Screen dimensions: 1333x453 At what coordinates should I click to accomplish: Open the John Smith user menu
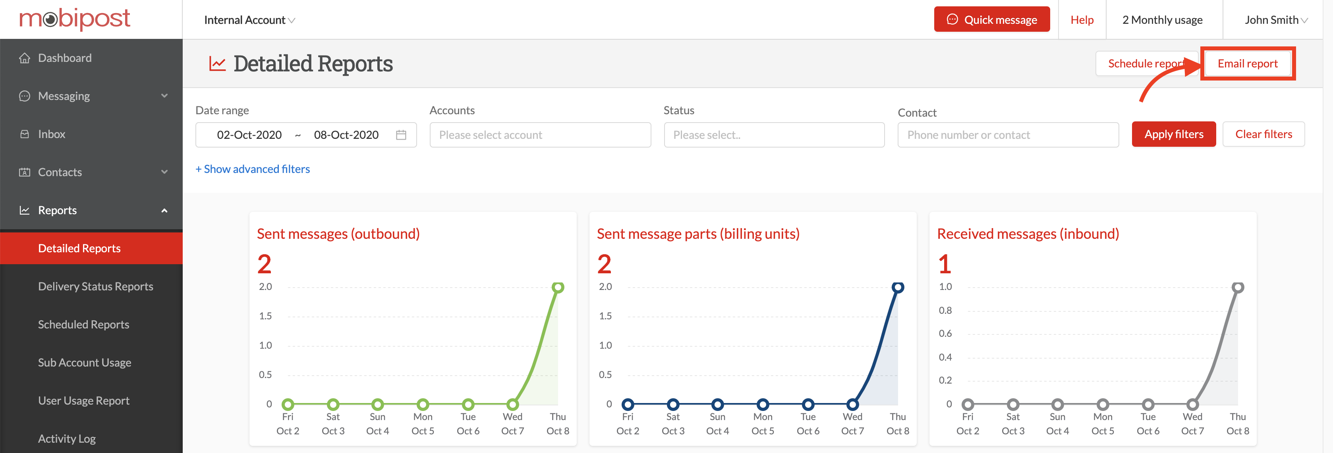point(1275,20)
